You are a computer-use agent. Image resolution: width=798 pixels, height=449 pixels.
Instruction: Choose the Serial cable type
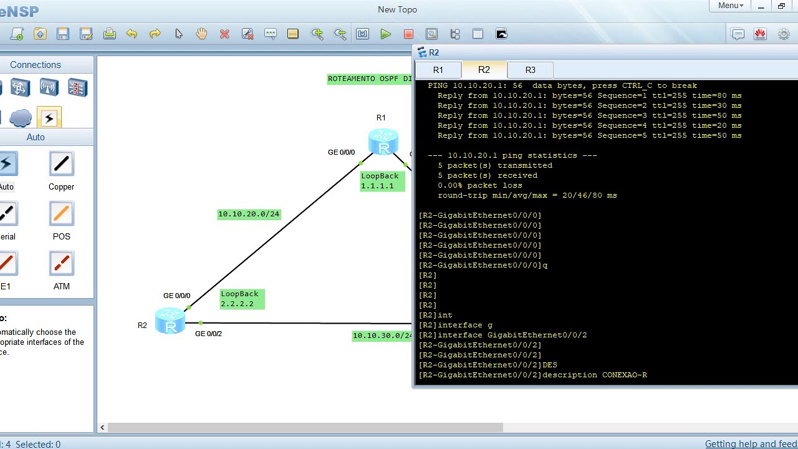pos(6,215)
